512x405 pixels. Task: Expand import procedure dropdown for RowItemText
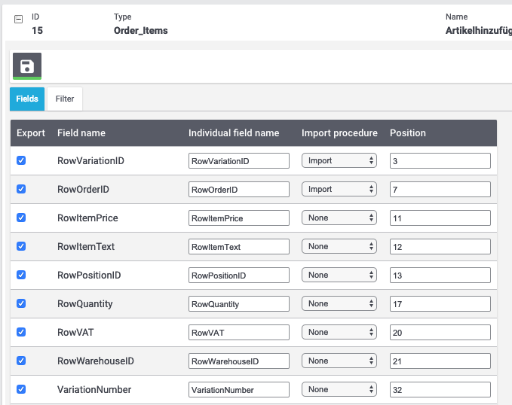(339, 246)
